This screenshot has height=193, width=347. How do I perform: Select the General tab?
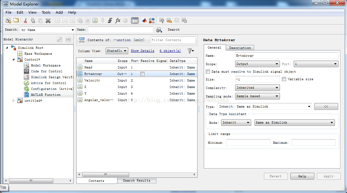[215, 47]
